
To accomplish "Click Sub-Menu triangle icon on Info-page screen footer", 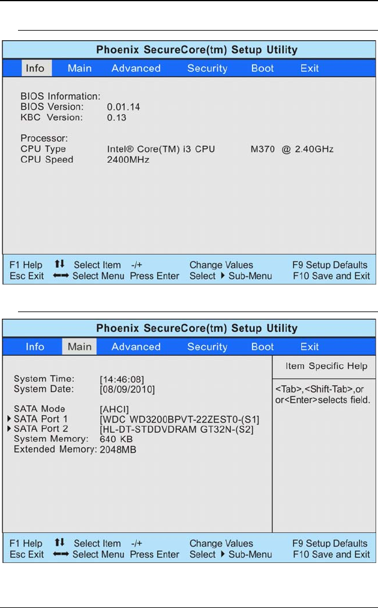I will [x=223, y=275].
